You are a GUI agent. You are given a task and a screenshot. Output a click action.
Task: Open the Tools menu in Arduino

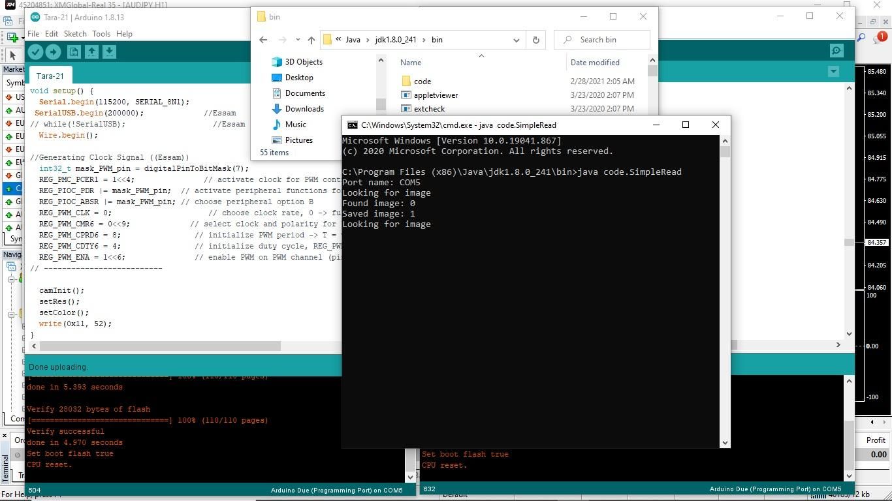(101, 33)
